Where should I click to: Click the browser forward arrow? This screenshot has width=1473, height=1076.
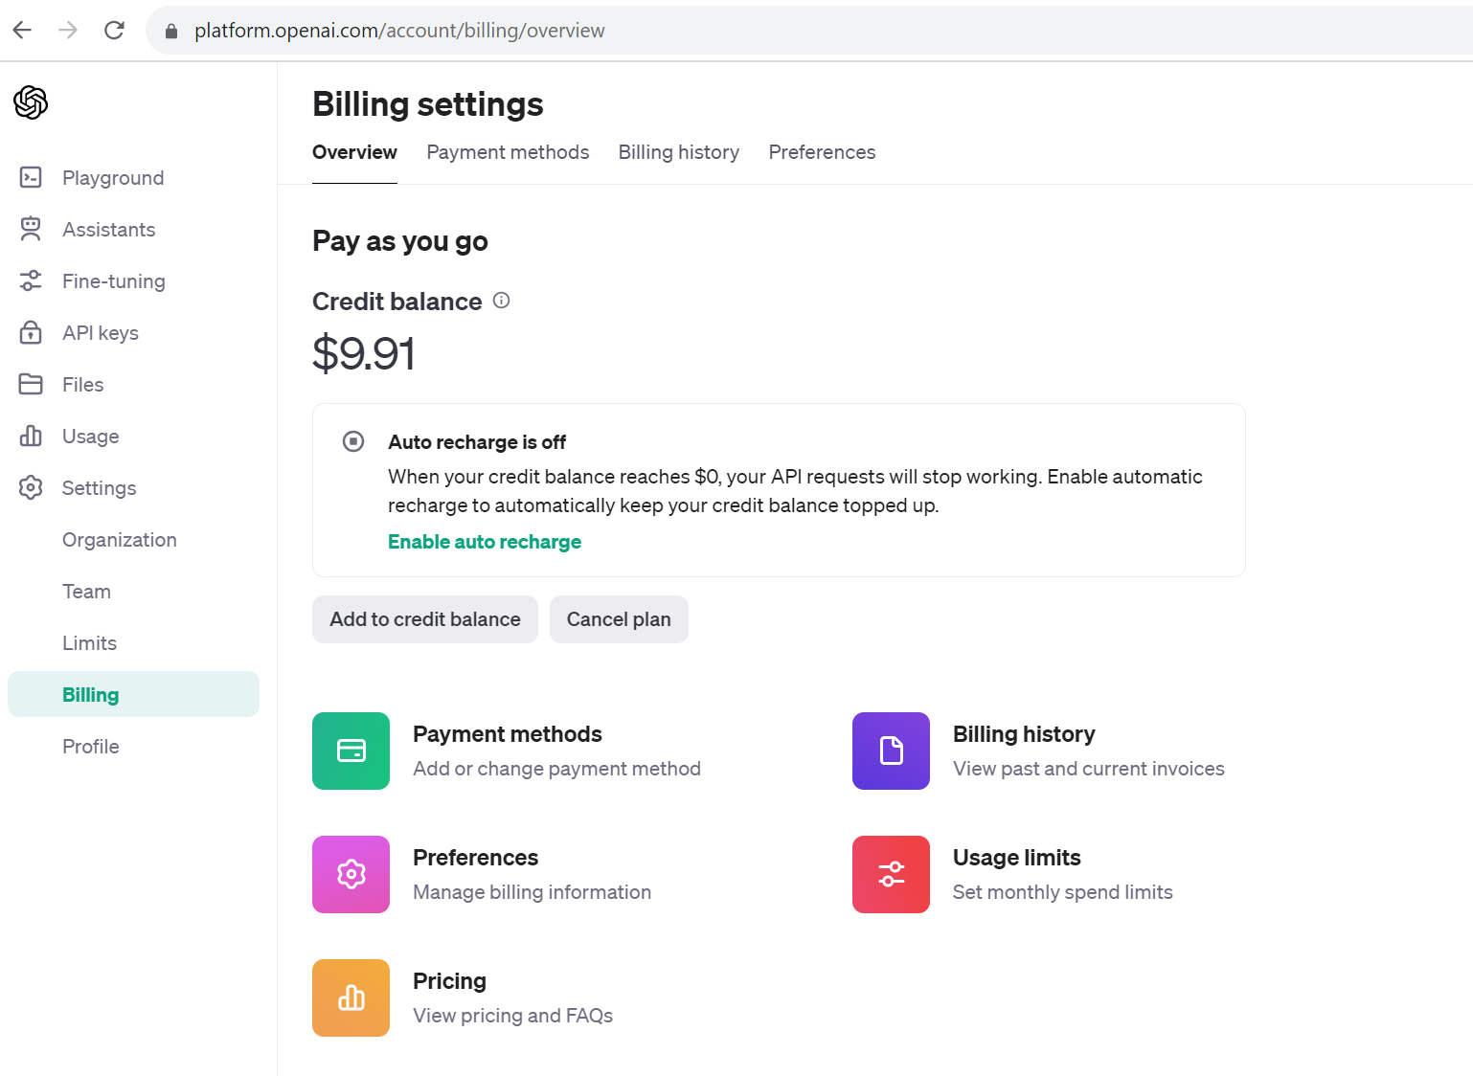68,31
